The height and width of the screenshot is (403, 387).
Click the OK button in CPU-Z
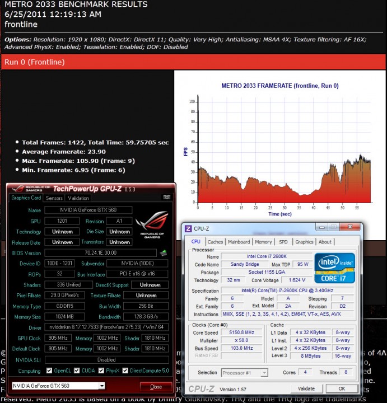(x=342, y=388)
